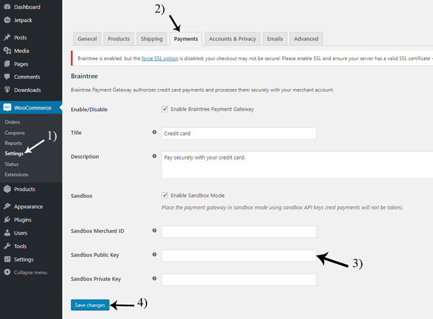Click the Posts pushpin icon
433x319 pixels.
7,37
